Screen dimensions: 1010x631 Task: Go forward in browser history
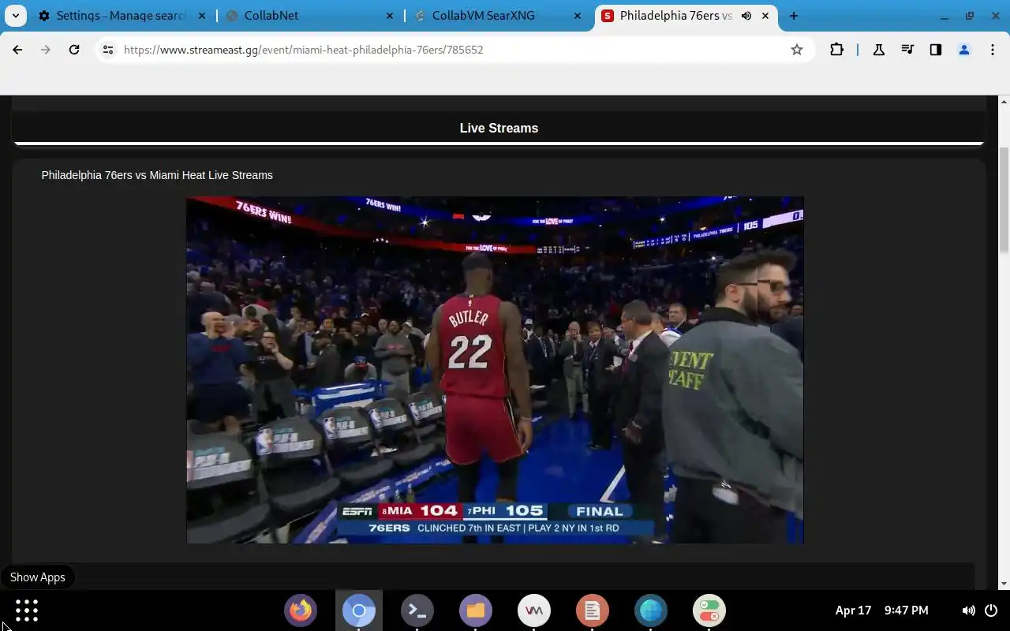point(46,50)
